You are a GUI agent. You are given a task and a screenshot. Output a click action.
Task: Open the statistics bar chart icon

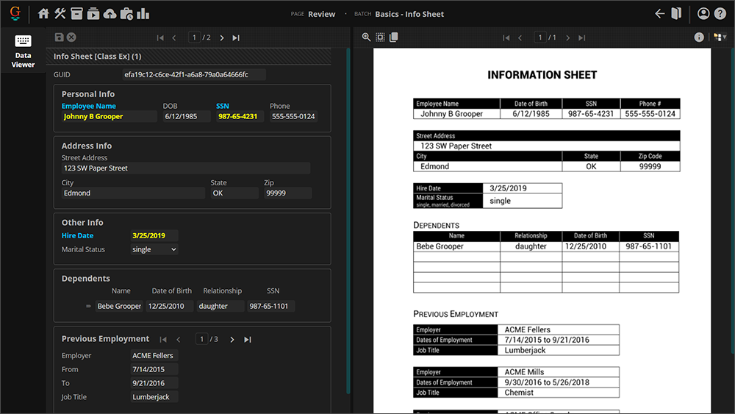[143, 13]
